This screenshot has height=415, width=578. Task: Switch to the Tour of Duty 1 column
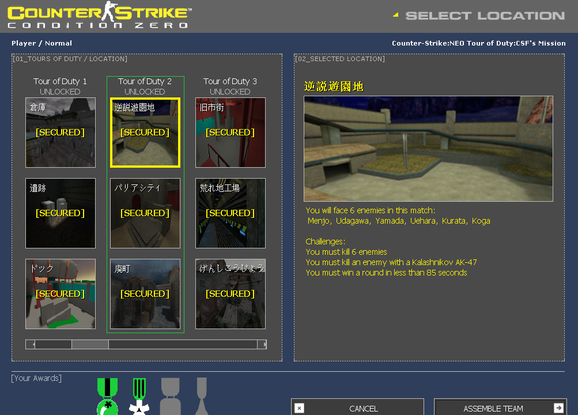click(x=60, y=81)
